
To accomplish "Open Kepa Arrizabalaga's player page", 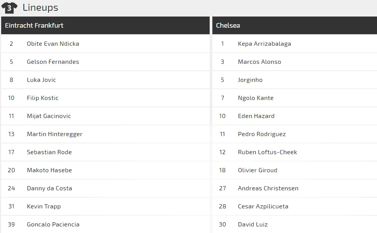I will pos(265,44).
